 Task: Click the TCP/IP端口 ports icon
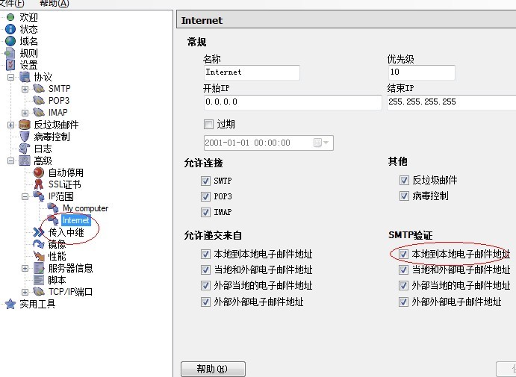tap(39, 292)
